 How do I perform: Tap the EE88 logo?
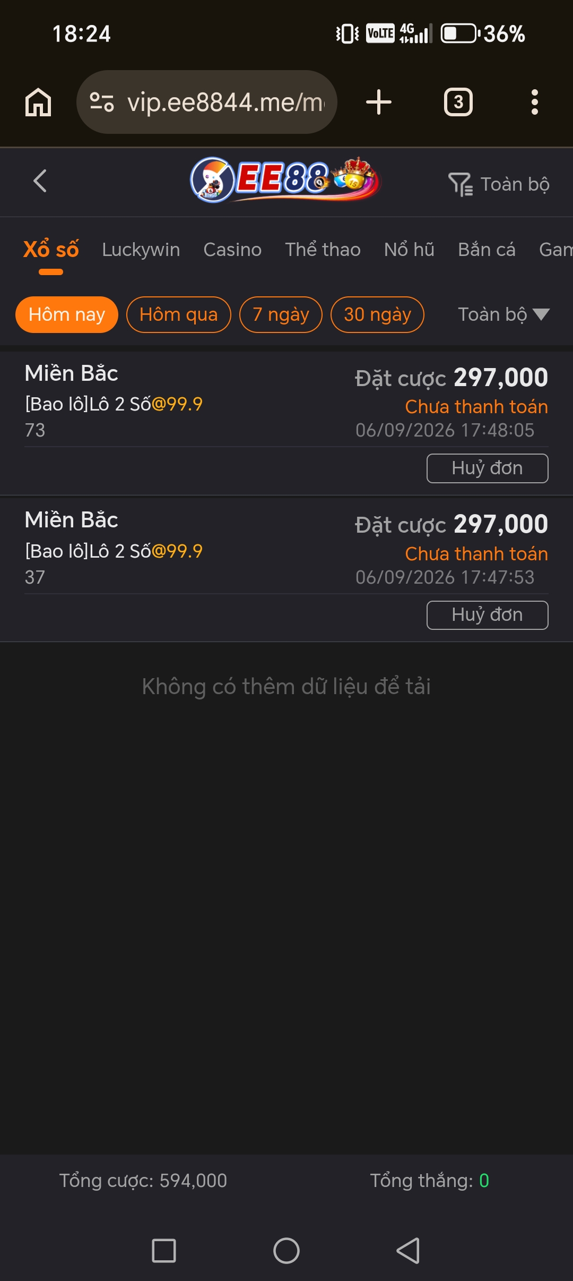285,180
